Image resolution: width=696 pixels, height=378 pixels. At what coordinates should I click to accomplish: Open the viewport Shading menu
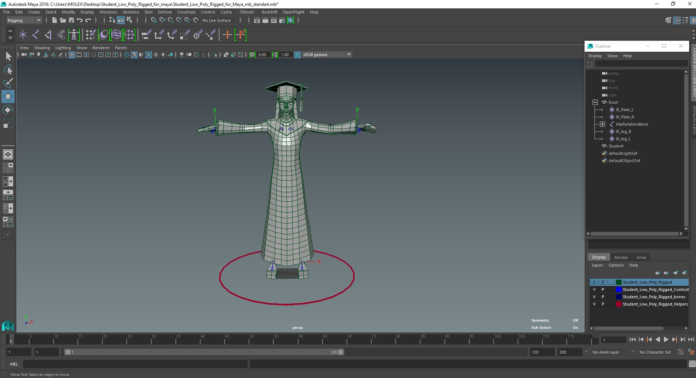click(42, 48)
